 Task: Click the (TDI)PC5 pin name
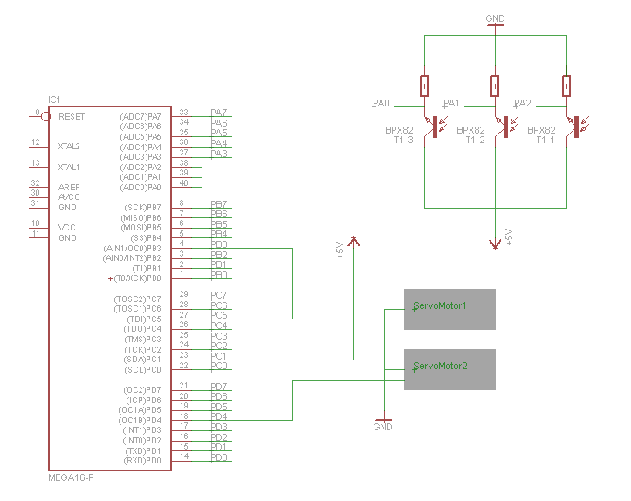pos(144,319)
